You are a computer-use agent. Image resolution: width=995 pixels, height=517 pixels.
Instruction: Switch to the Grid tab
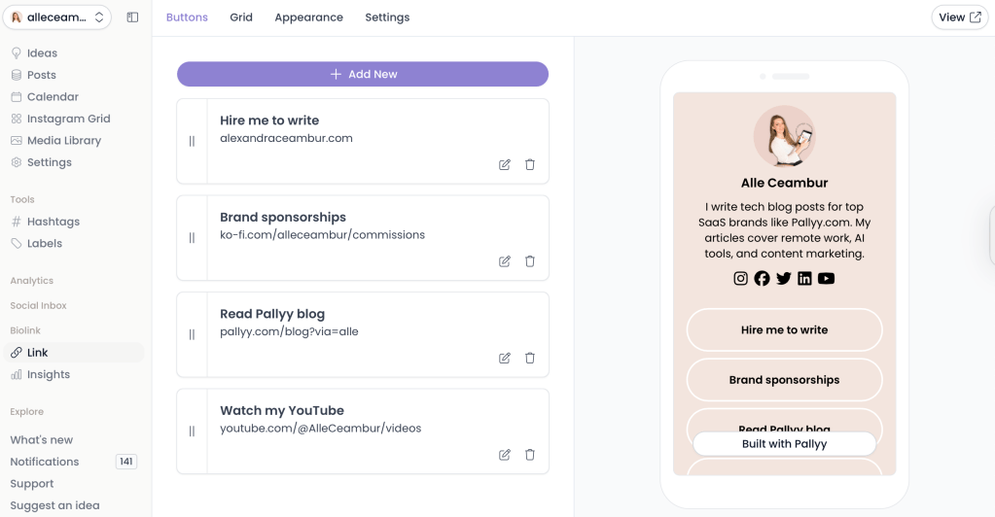[241, 17]
